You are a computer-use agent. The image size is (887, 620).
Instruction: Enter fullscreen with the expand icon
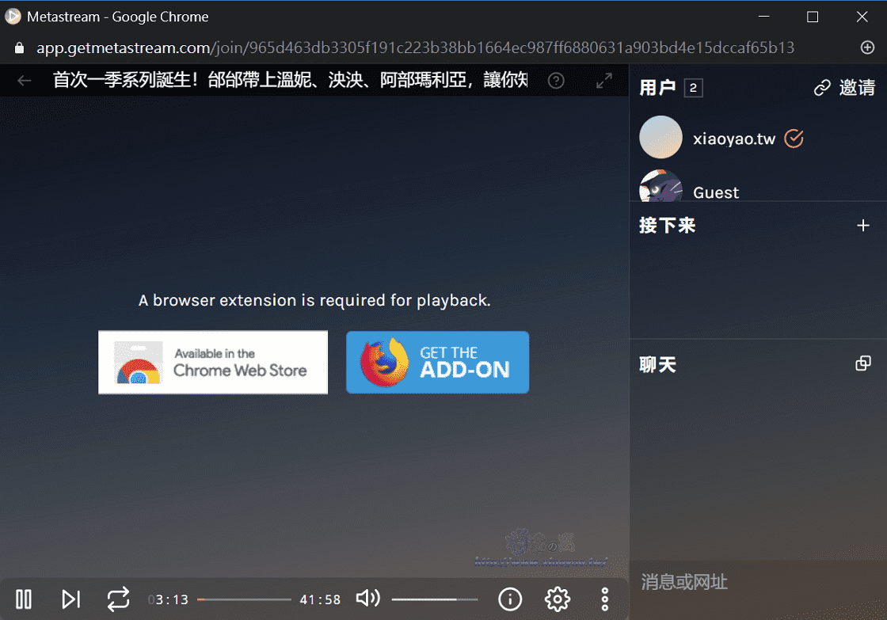pos(603,80)
